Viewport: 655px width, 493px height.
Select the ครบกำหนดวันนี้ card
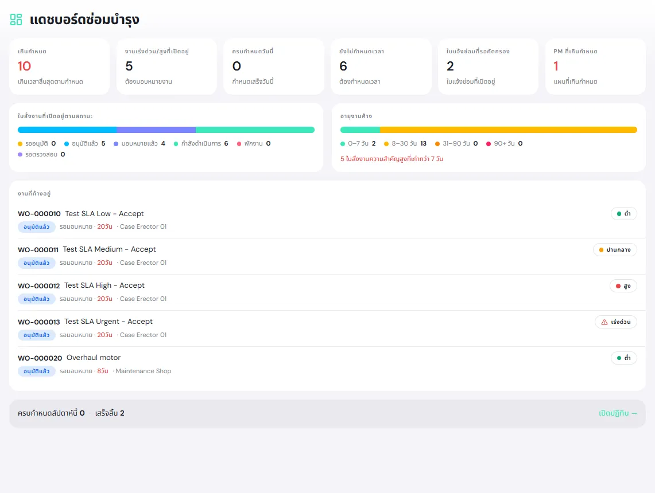tap(274, 66)
